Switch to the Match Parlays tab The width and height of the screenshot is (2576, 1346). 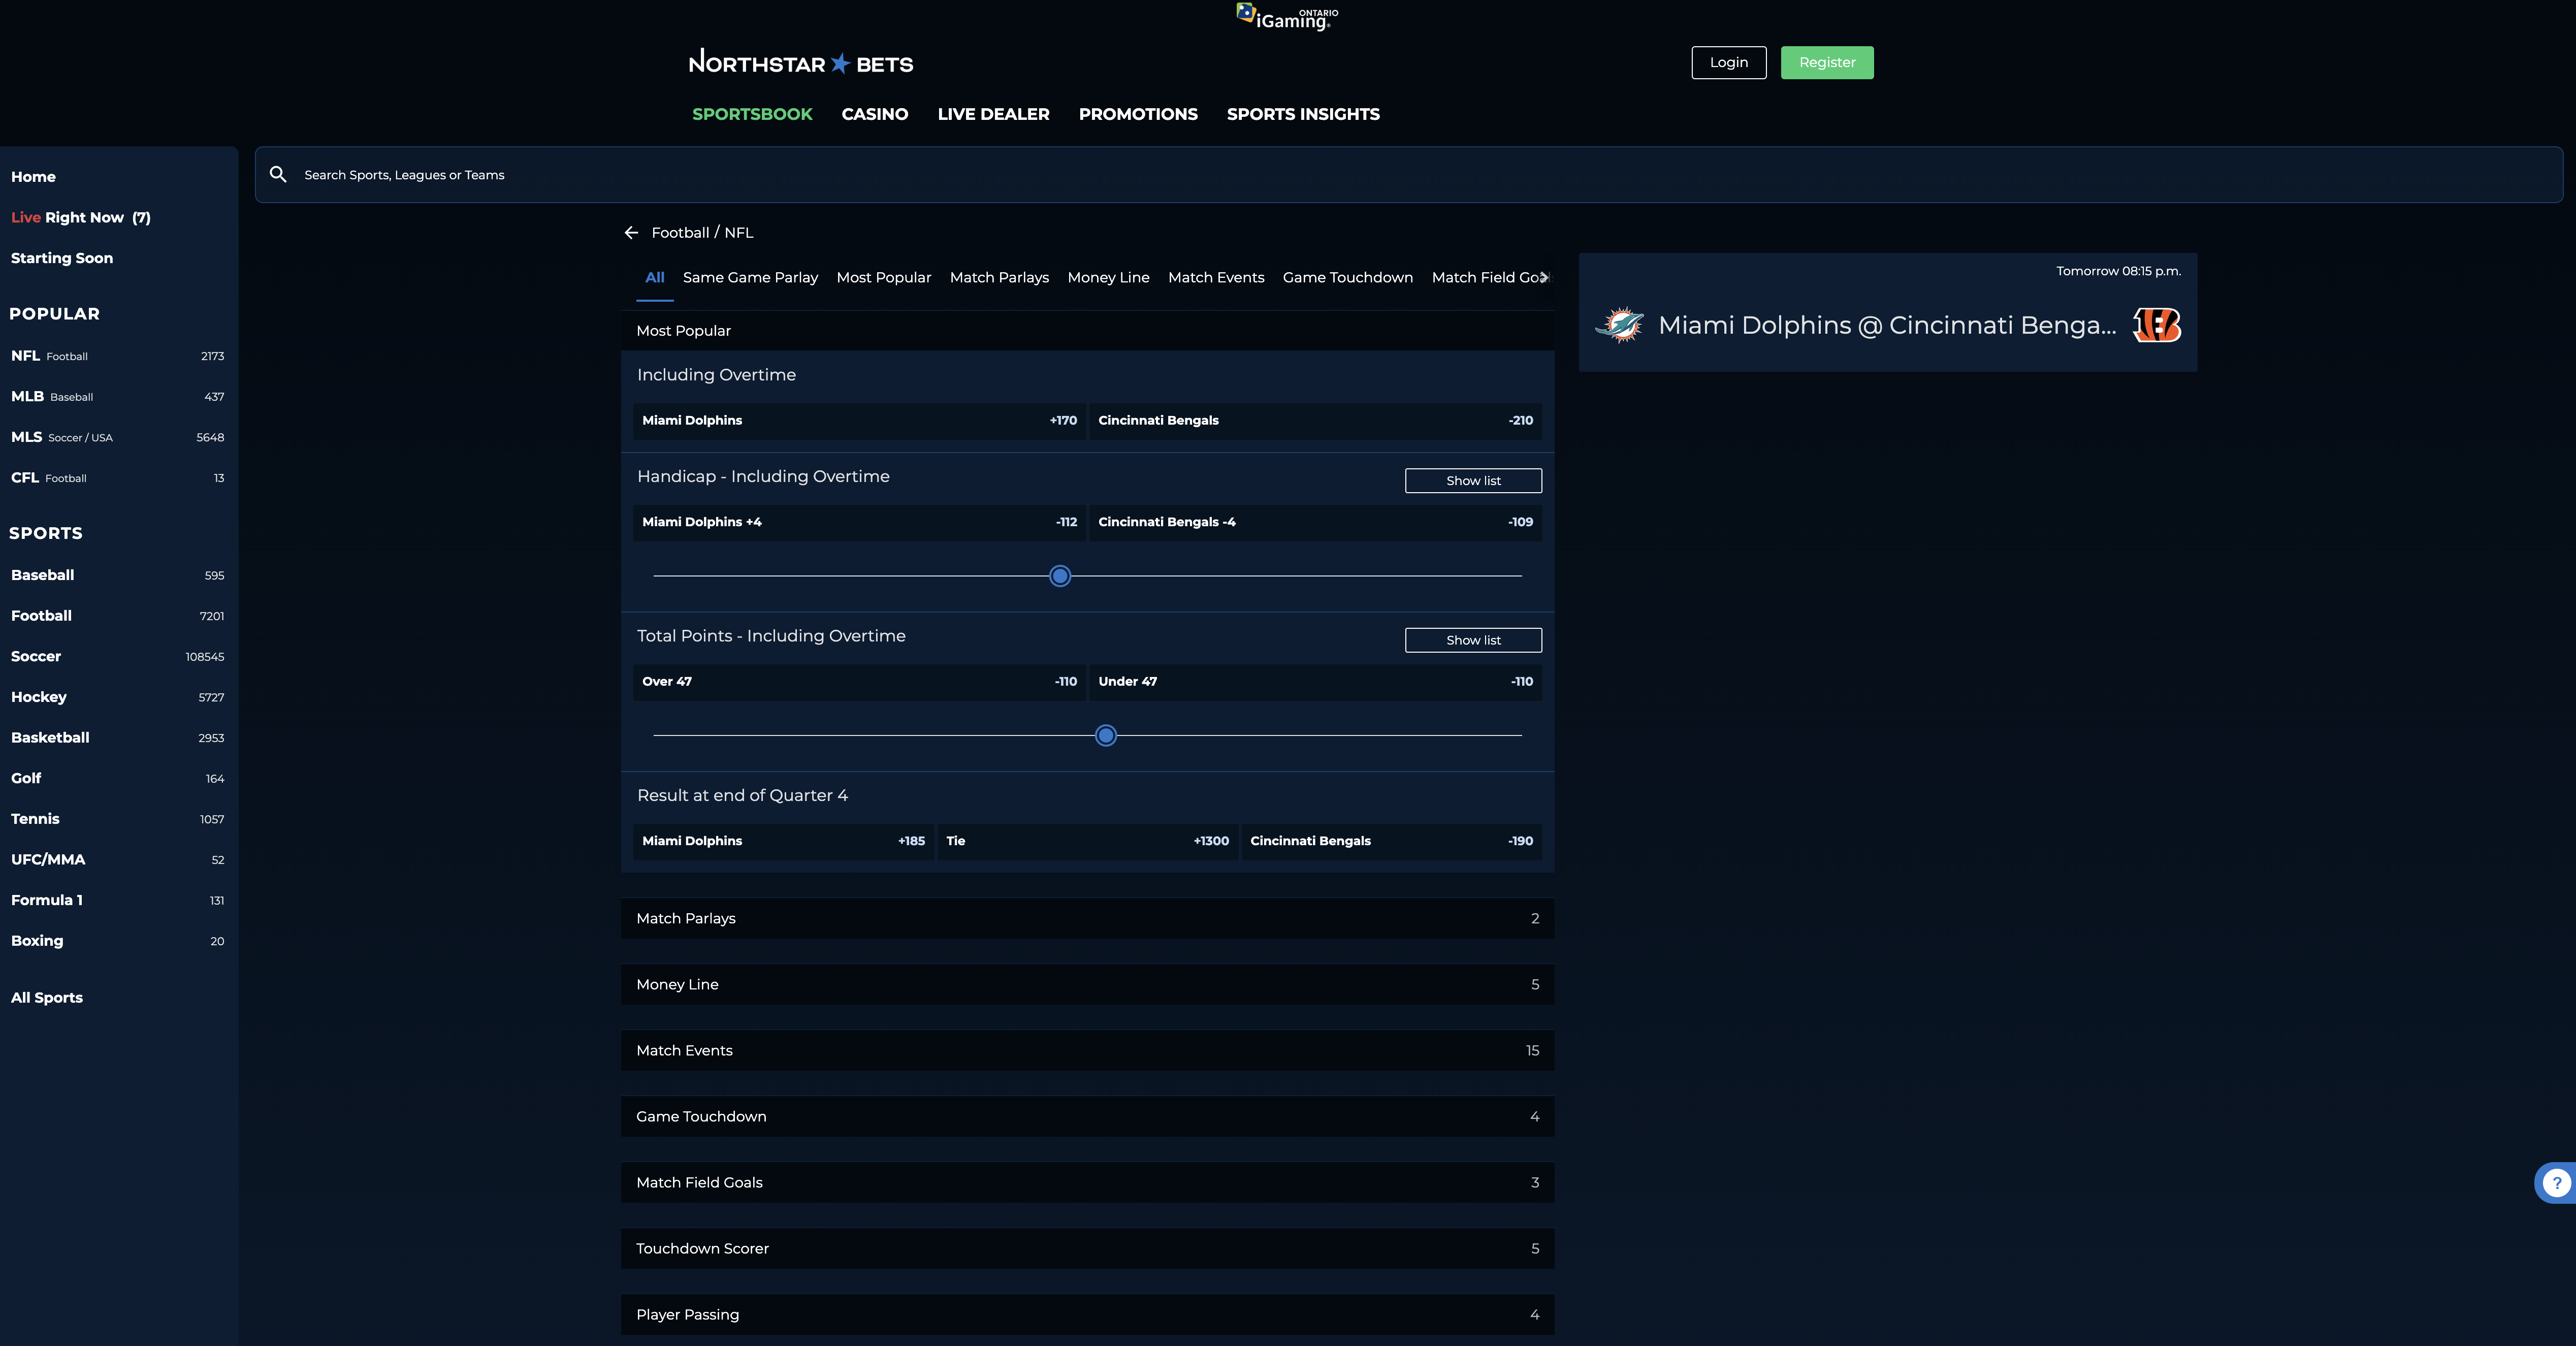tap(999, 278)
